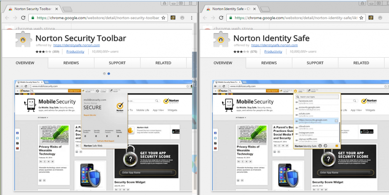The image size is (389, 195).
Task: Open new tab in right Chrome window
Action: [x=265, y=9]
